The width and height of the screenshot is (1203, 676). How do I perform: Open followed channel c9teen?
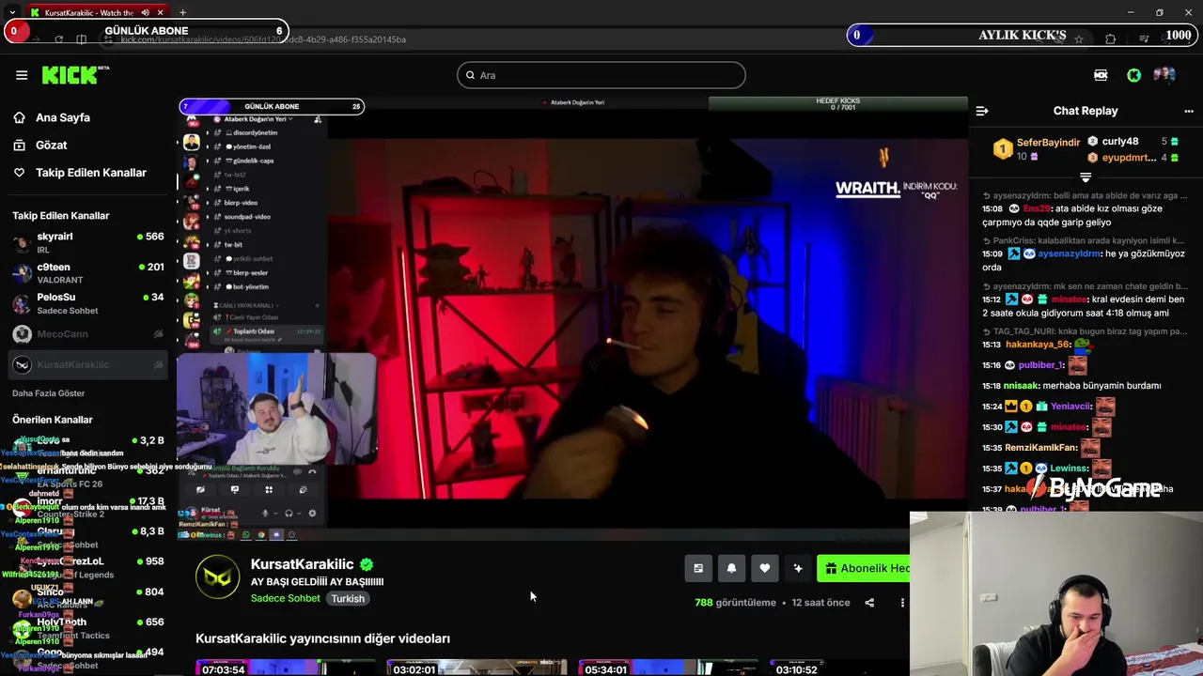pos(88,273)
